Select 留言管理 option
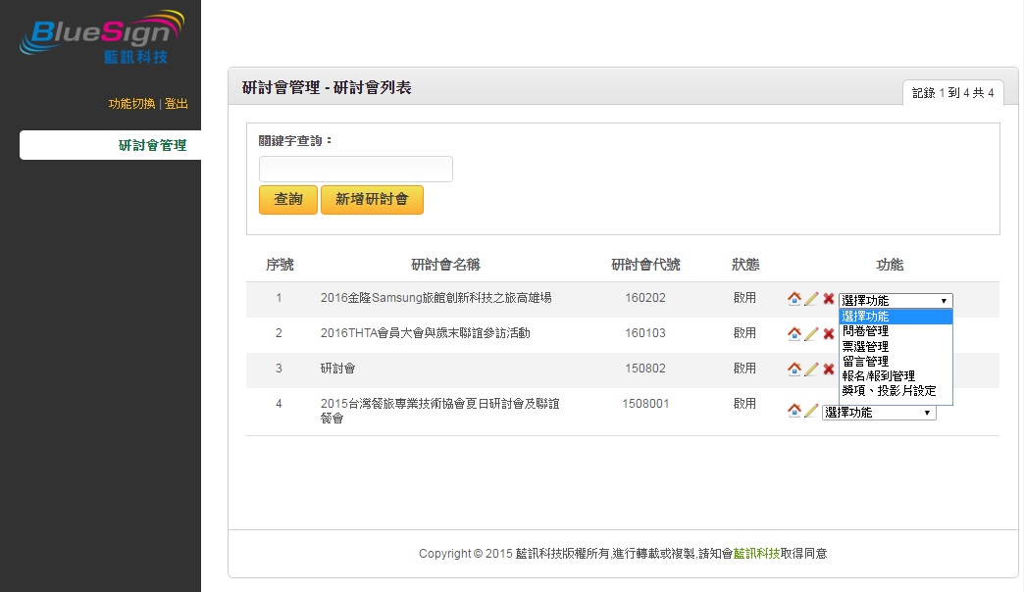Image resolution: width=1024 pixels, height=592 pixels. point(896,361)
